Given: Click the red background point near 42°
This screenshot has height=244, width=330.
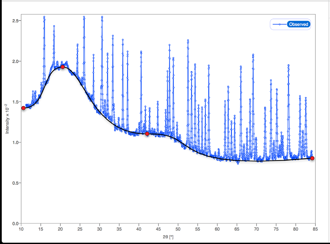Looking at the screenshot, I should pos(147,134).
